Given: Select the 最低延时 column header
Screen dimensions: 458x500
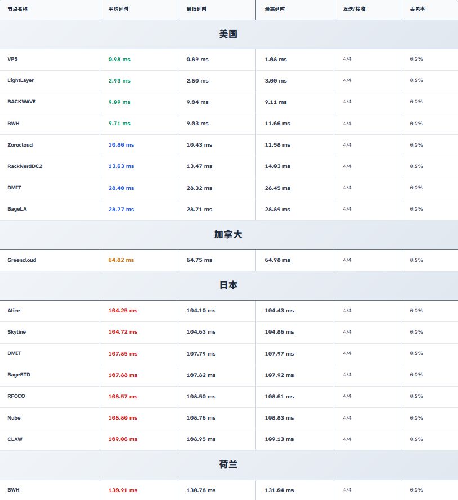Looking at the screenshot, I should tap(196, 9).
